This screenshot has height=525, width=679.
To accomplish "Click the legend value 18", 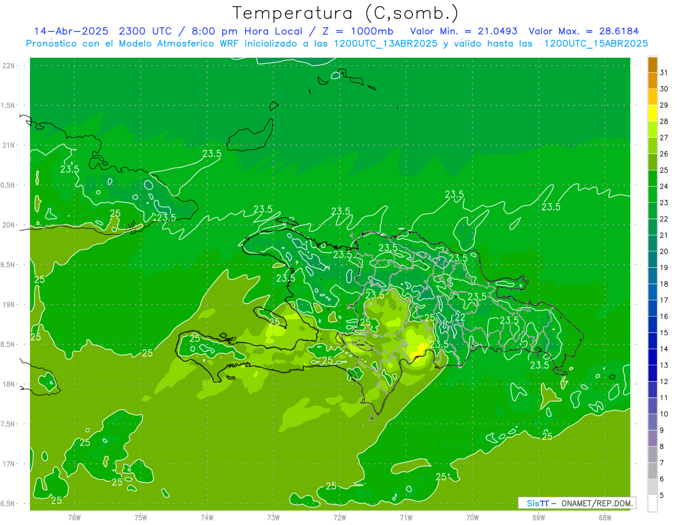I will [664, 284].
